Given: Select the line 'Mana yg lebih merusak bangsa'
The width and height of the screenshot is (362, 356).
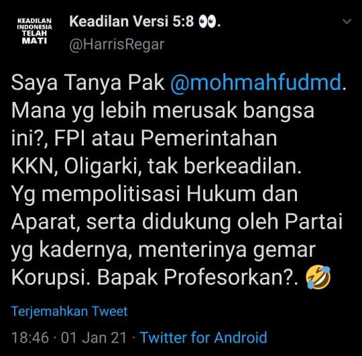Looking at the screenshot, I should pos(163,111).
